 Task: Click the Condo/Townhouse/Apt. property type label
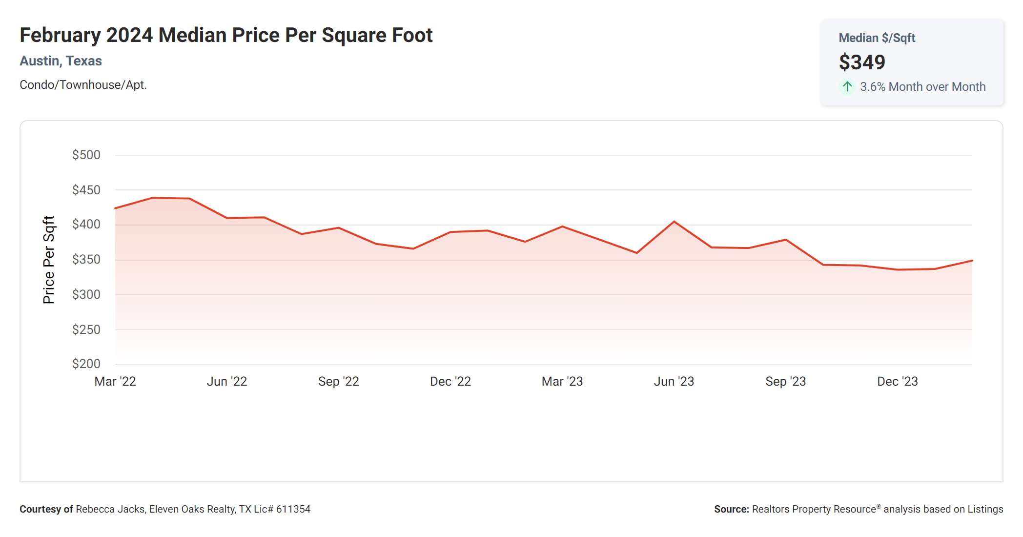(83, 85)
